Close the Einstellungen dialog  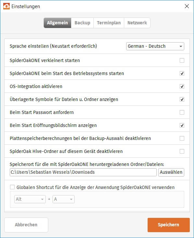pos(187,6)
